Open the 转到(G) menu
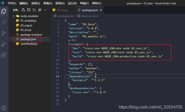 coord(60,3)
